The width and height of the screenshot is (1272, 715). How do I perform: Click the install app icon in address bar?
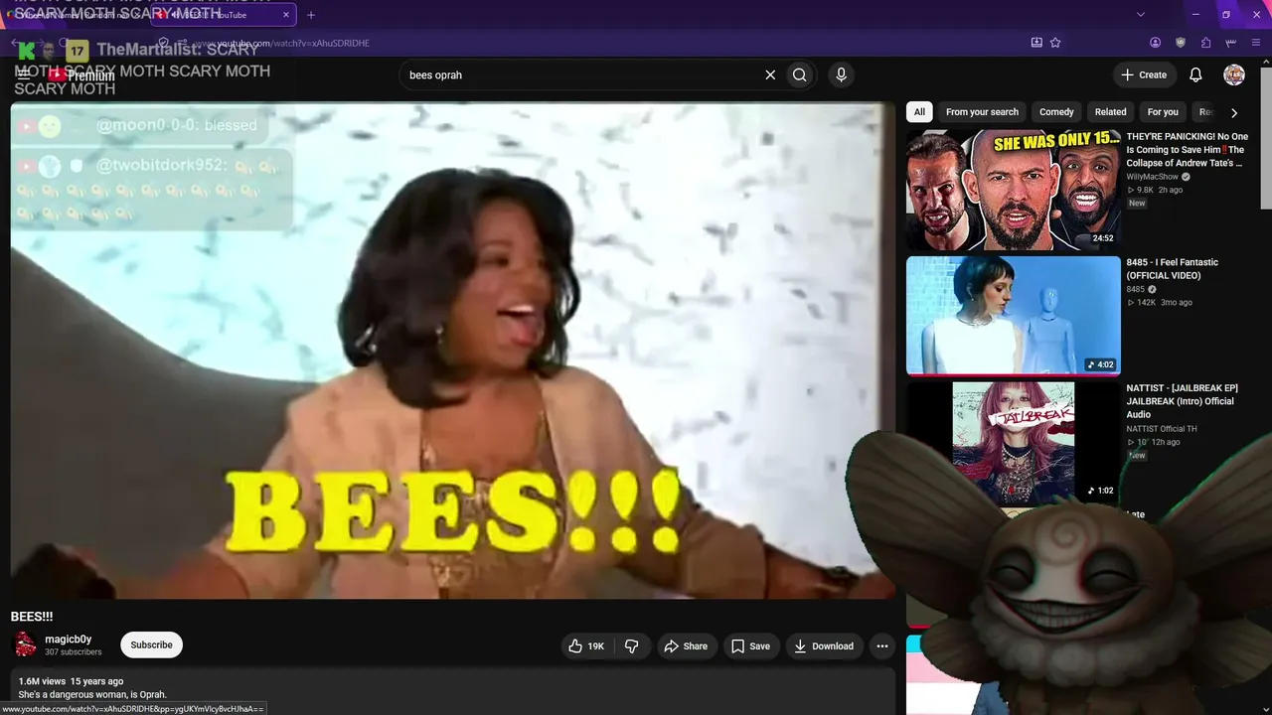(1036, 43)
